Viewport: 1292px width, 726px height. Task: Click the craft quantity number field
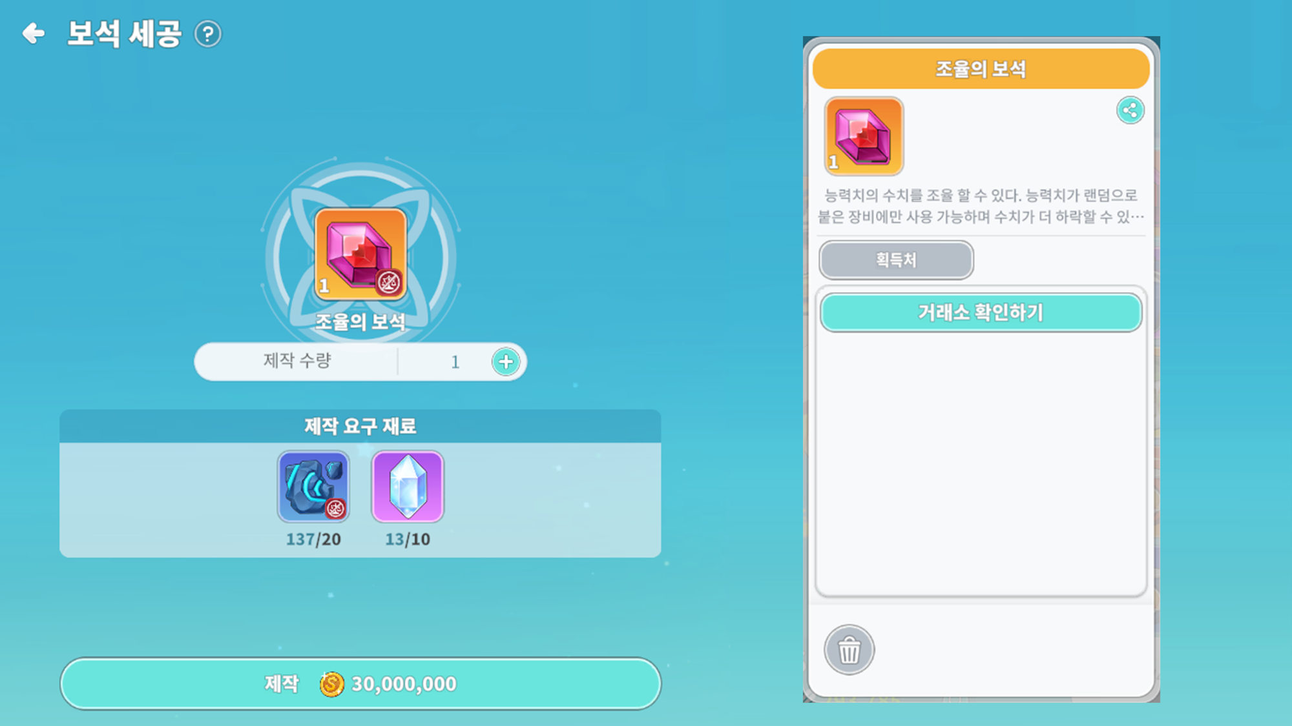[x=455, y=362]
